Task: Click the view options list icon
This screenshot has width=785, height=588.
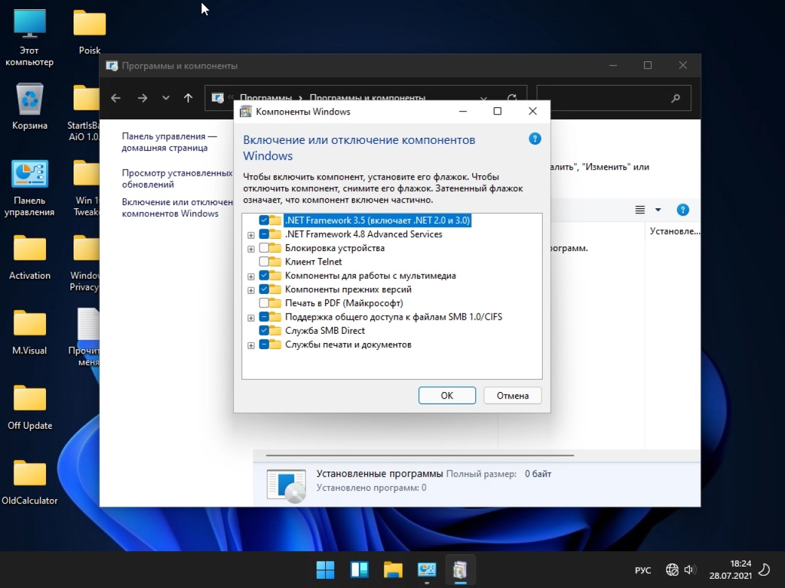Action: pyautogui.click(x=640, y=210)
